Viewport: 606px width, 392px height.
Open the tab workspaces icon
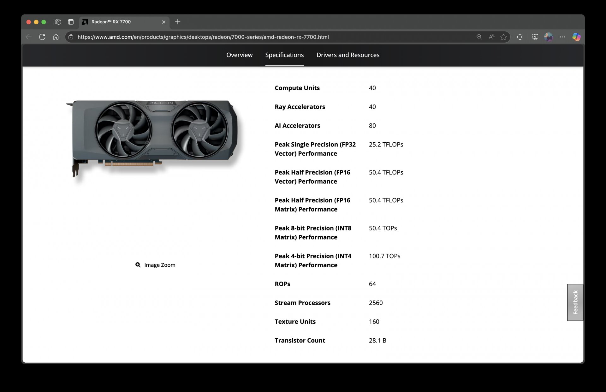tap(58, 22)
